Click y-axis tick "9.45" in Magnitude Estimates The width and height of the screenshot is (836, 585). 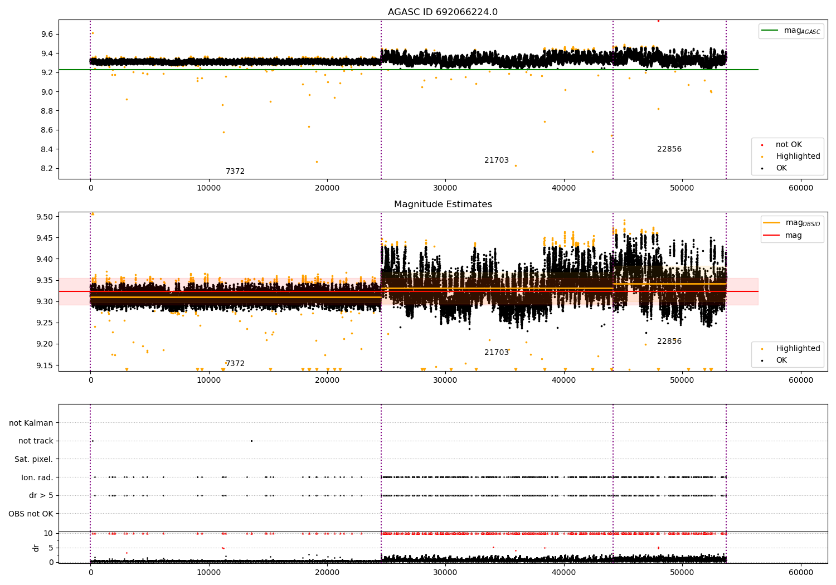tap(45, 238)
